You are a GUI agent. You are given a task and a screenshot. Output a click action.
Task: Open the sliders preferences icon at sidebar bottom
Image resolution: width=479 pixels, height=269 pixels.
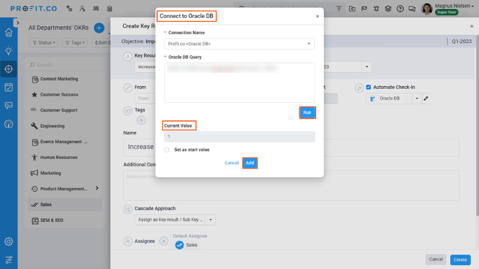8,259
